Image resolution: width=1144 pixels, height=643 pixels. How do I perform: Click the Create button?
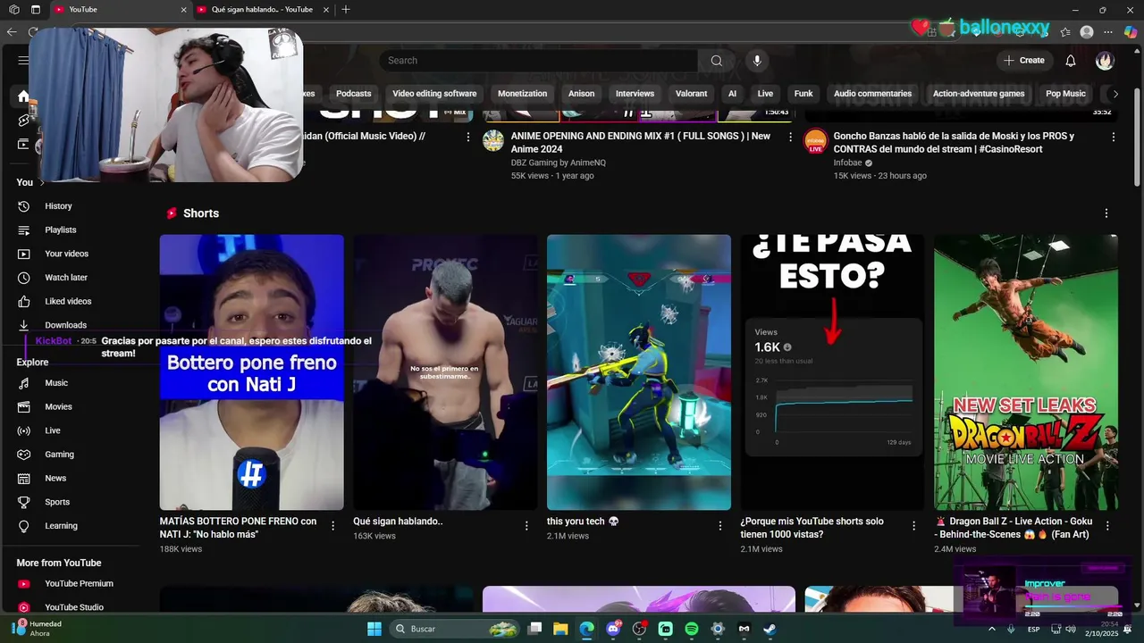[1023, 61]
